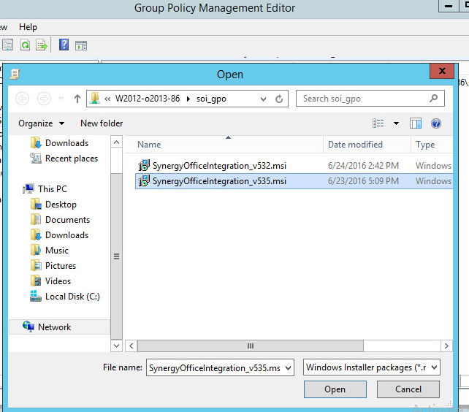Create a New folder

[x=102, y=123]
